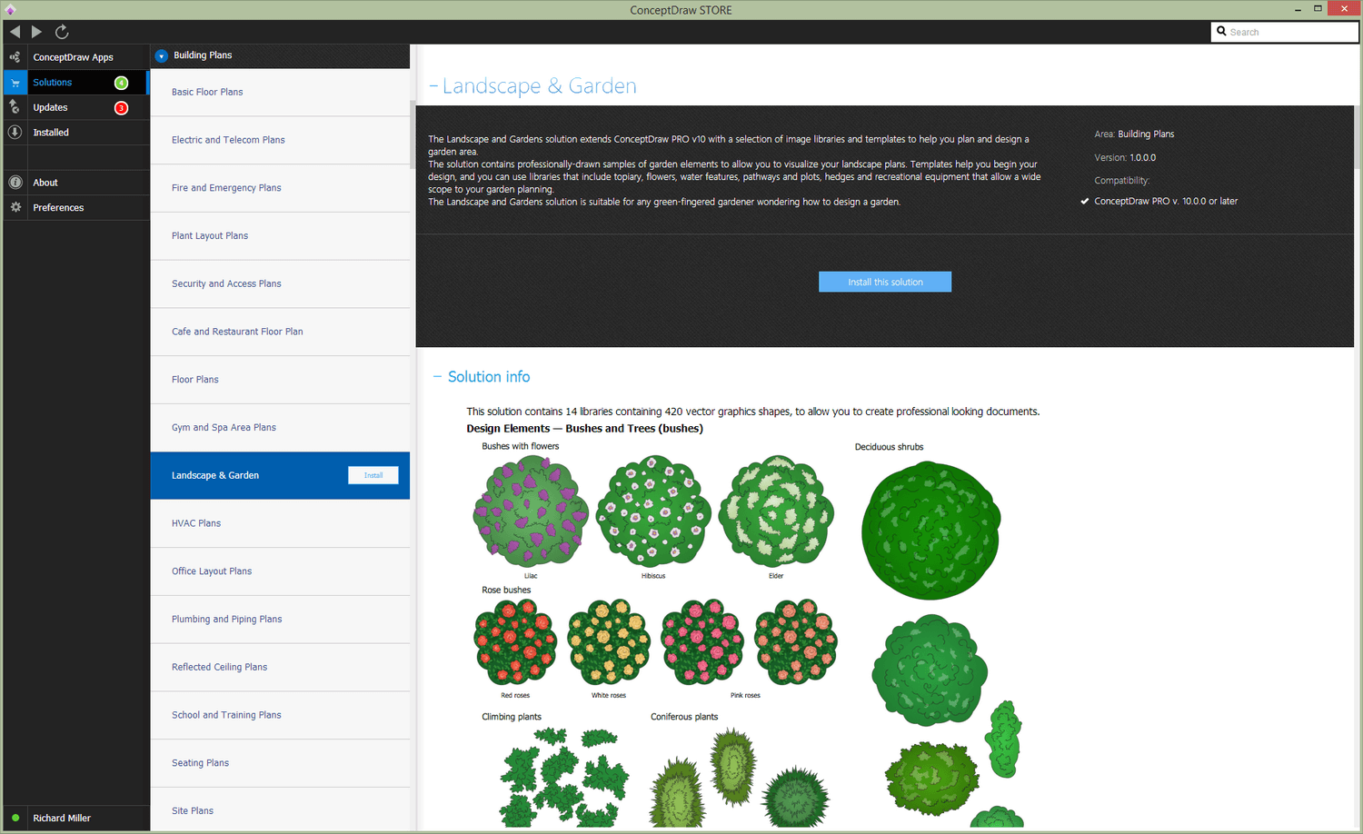Click the green Solutions count badge
Image resolution: width=1363 pixels, height=834 pixels.
121,83
